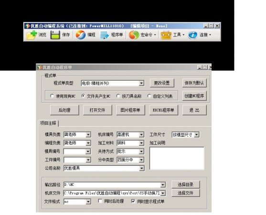Viewport: 266px width, 215px height.
Task: Click the 优胜自动程序单 title bar logo
Action: point(40,67)
